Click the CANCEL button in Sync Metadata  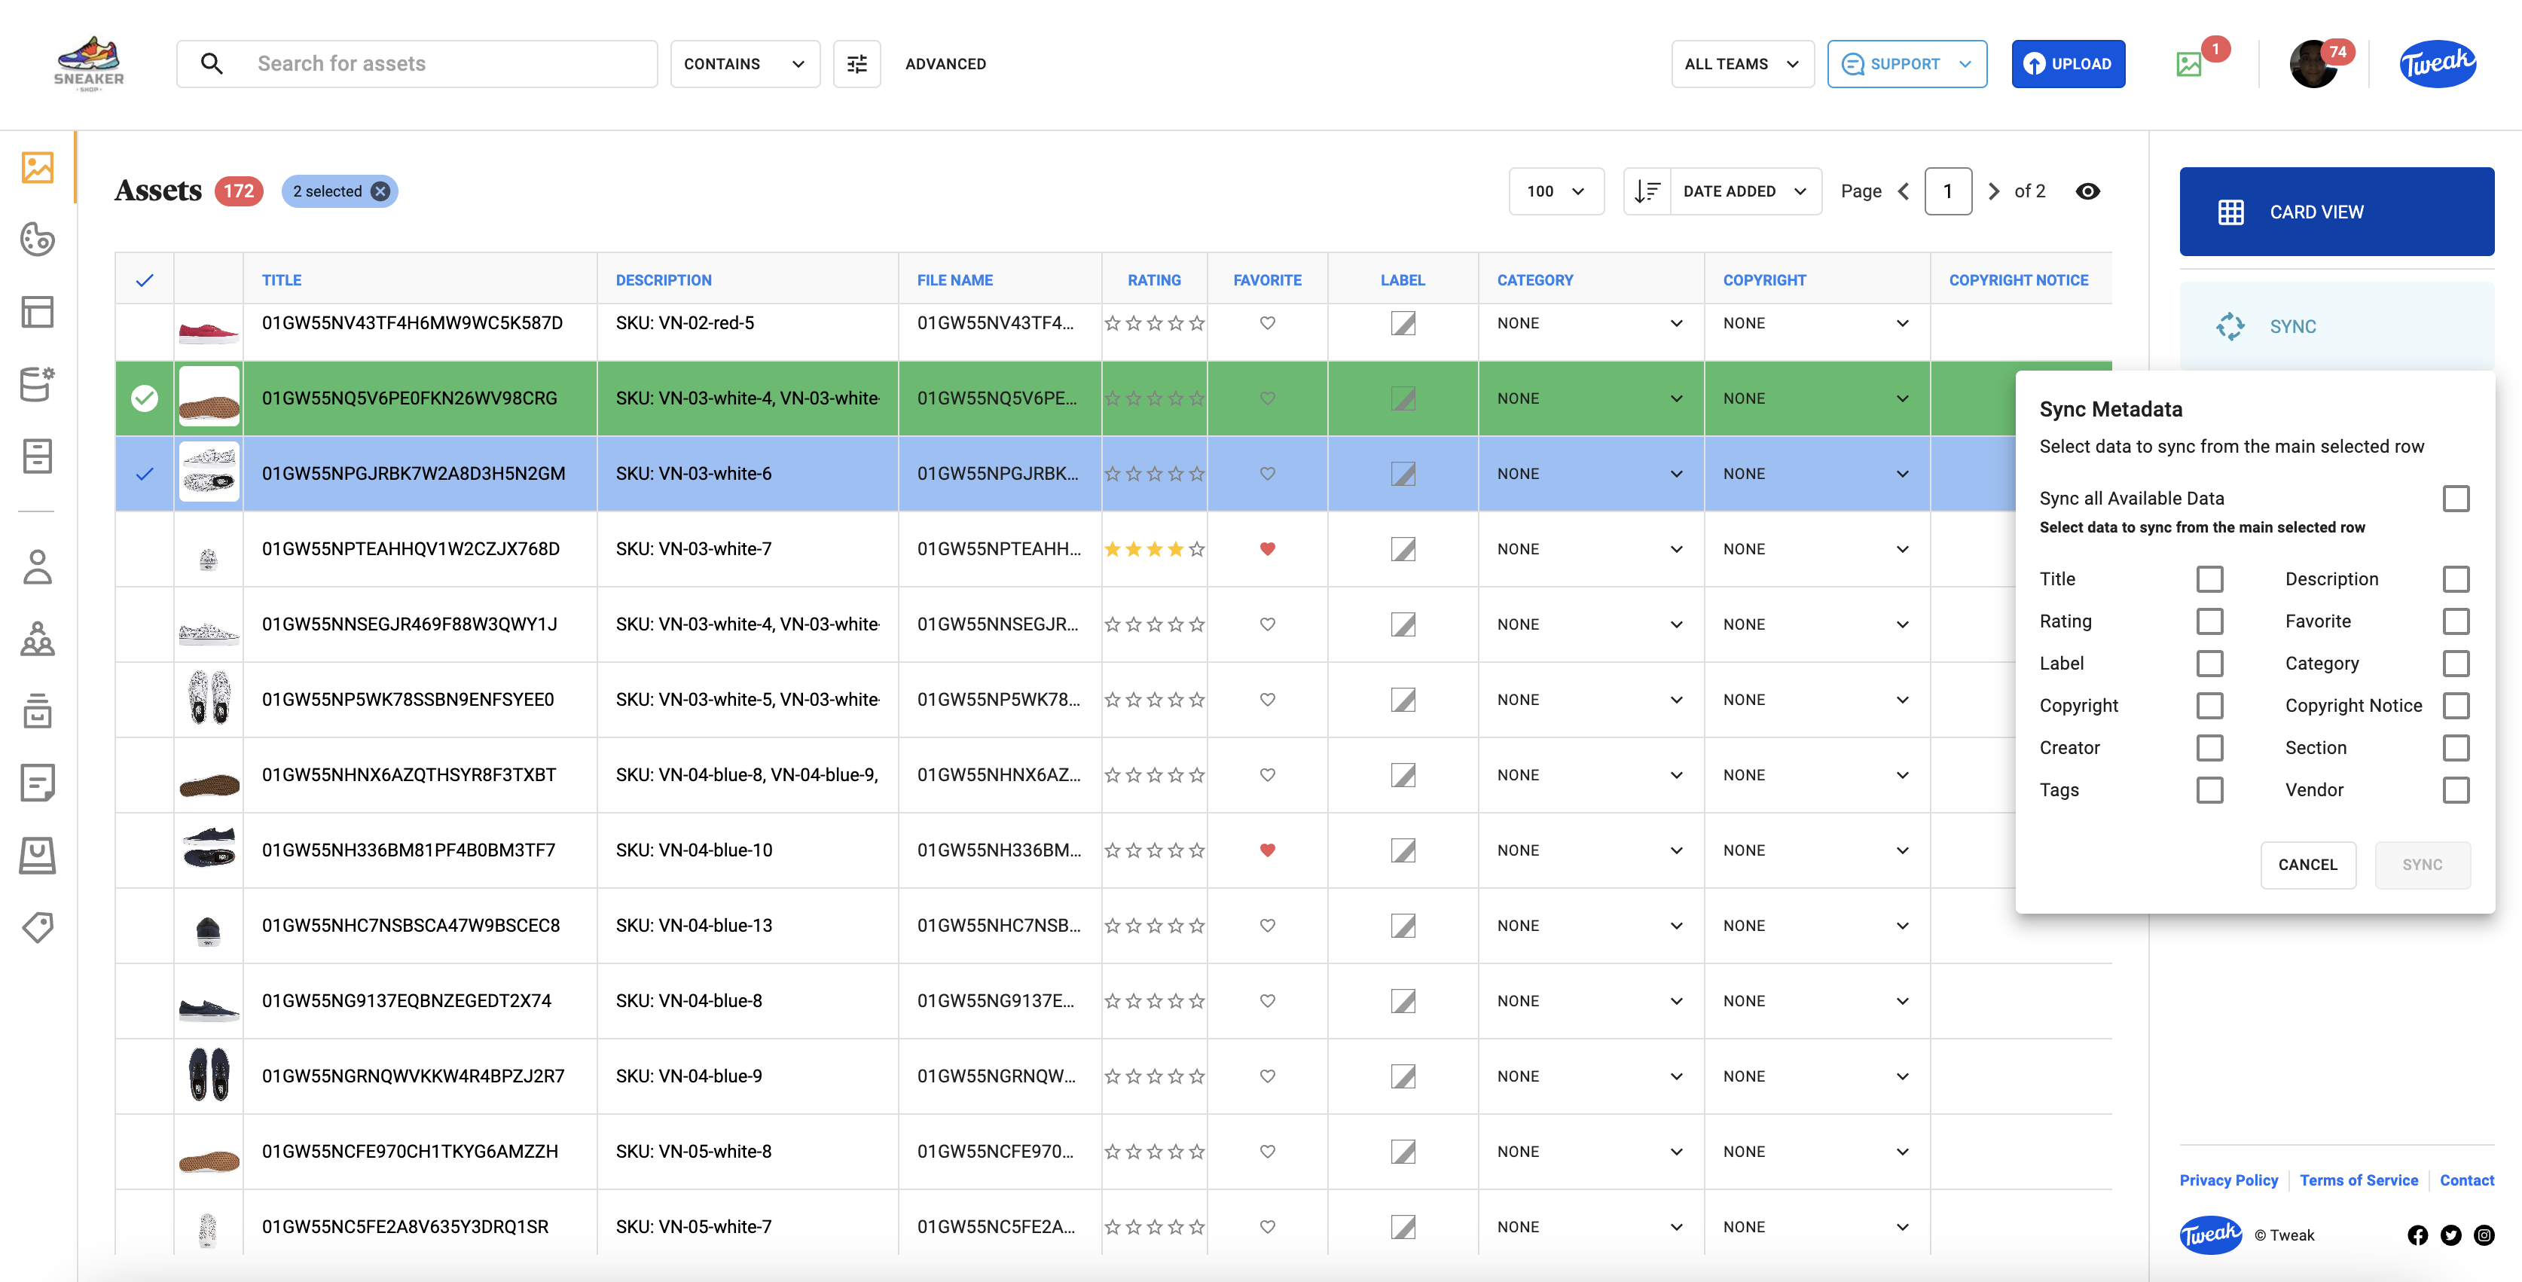point(2307,864)
